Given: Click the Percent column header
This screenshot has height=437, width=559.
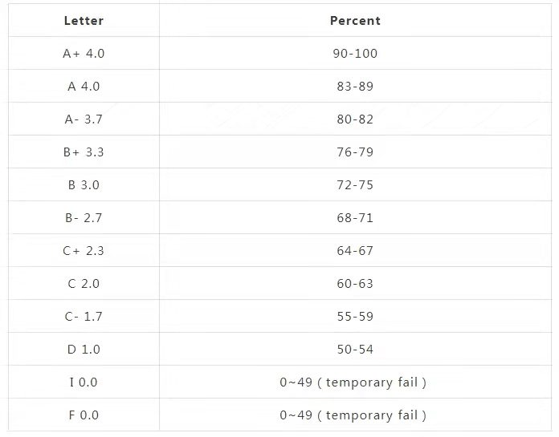Looking at the screenshot, I should click(355, 21).
